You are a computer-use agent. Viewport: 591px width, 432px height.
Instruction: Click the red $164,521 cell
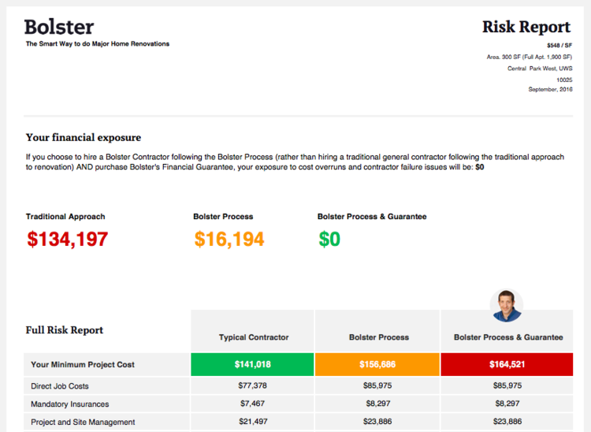tap(507, 364)
